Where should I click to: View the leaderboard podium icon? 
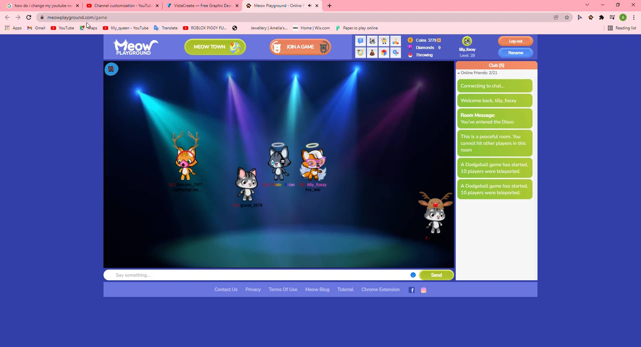(396, 41)
